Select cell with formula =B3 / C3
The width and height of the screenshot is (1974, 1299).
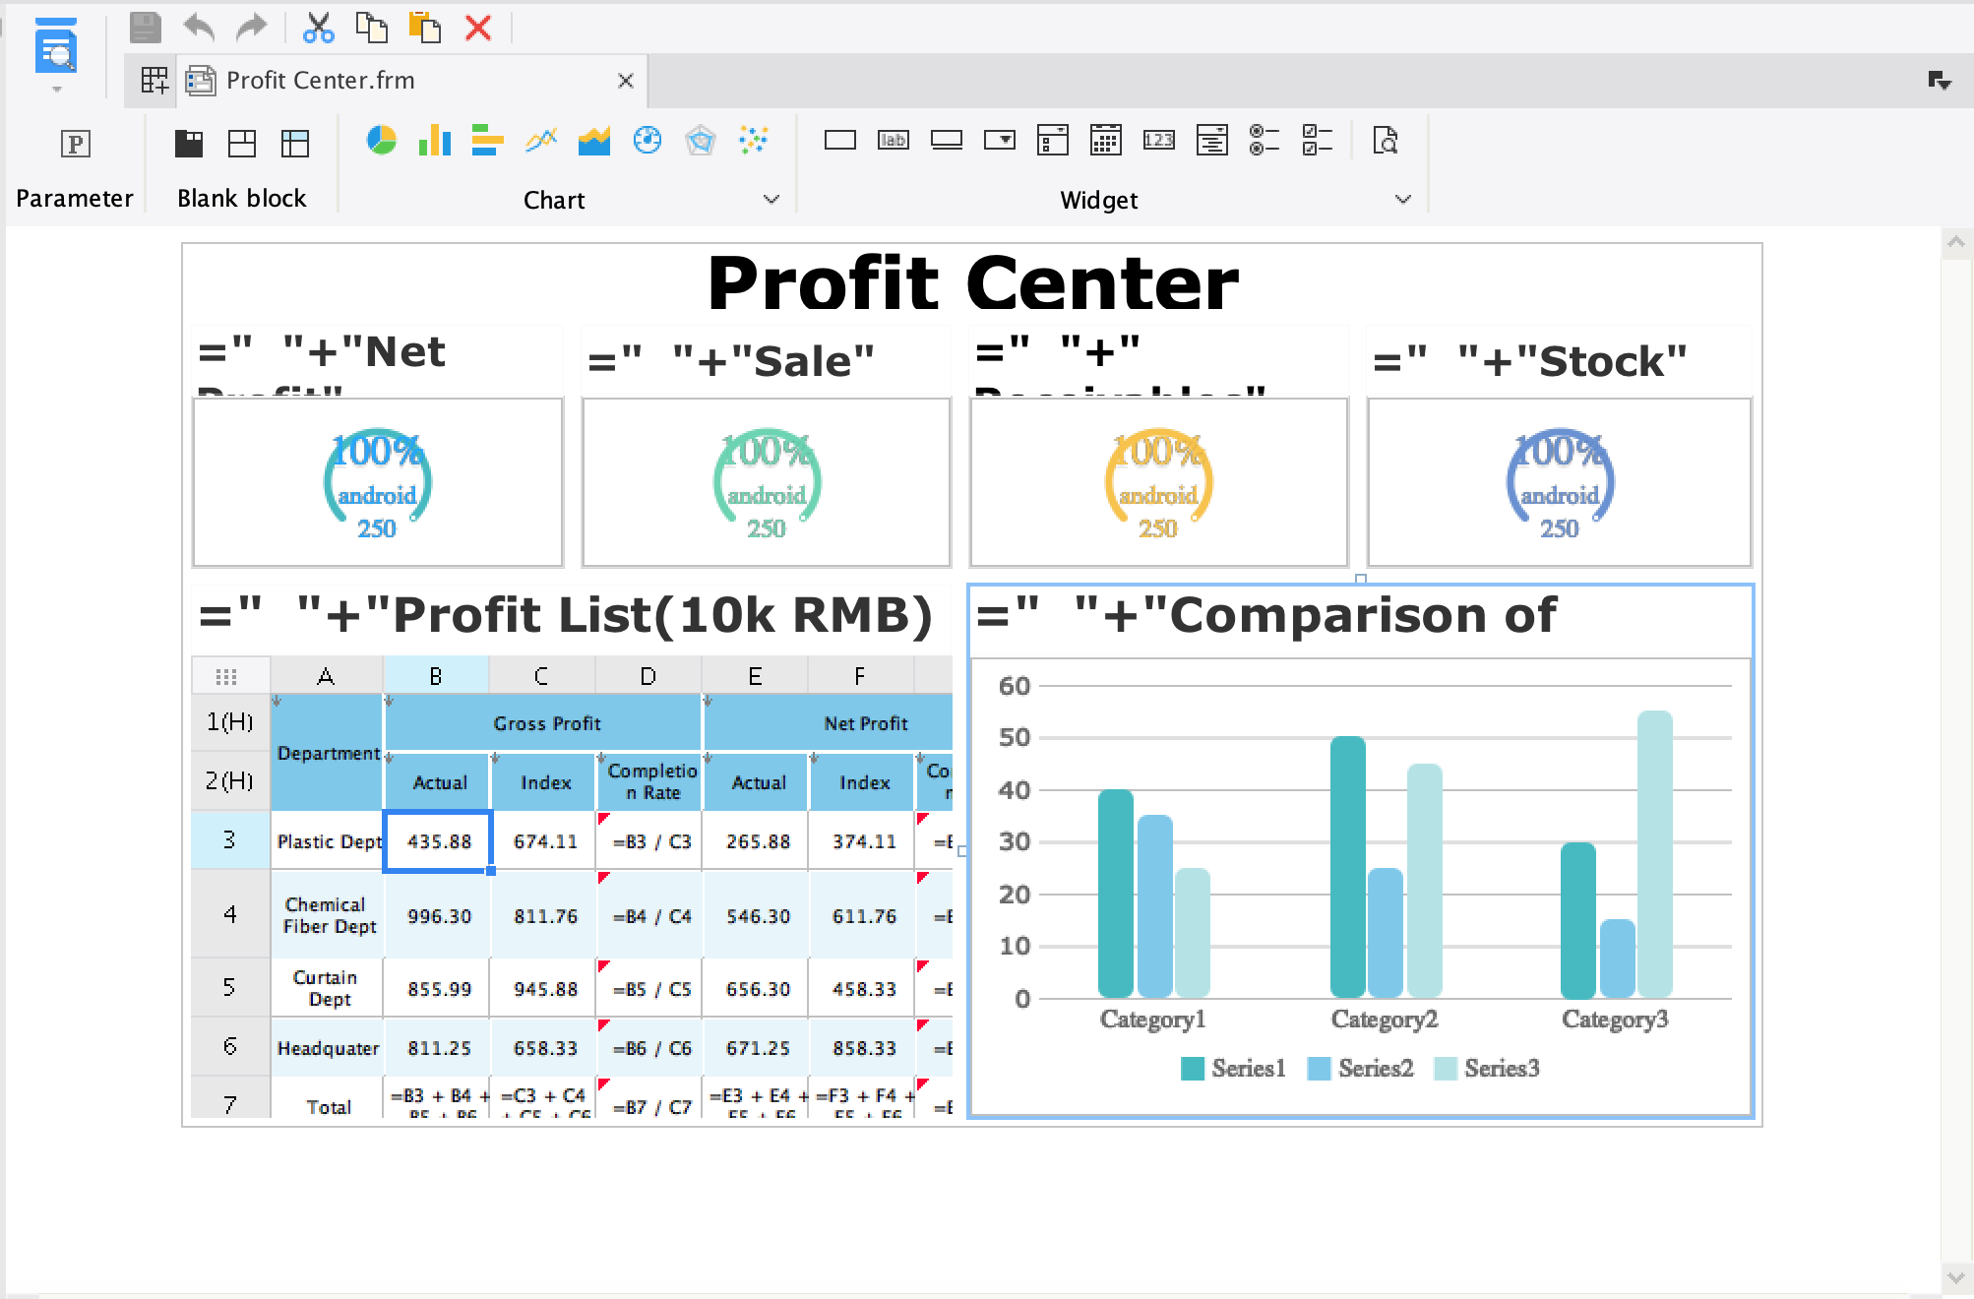coord(649,841)
